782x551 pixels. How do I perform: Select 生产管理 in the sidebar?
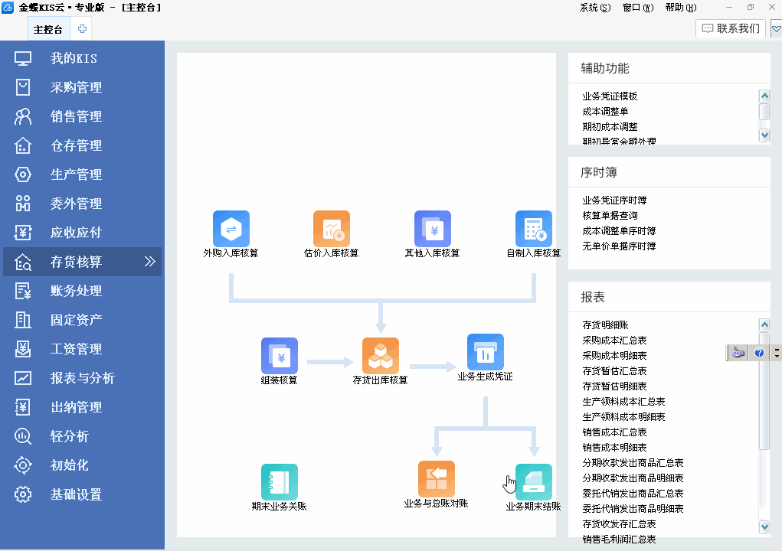(82, 174)
